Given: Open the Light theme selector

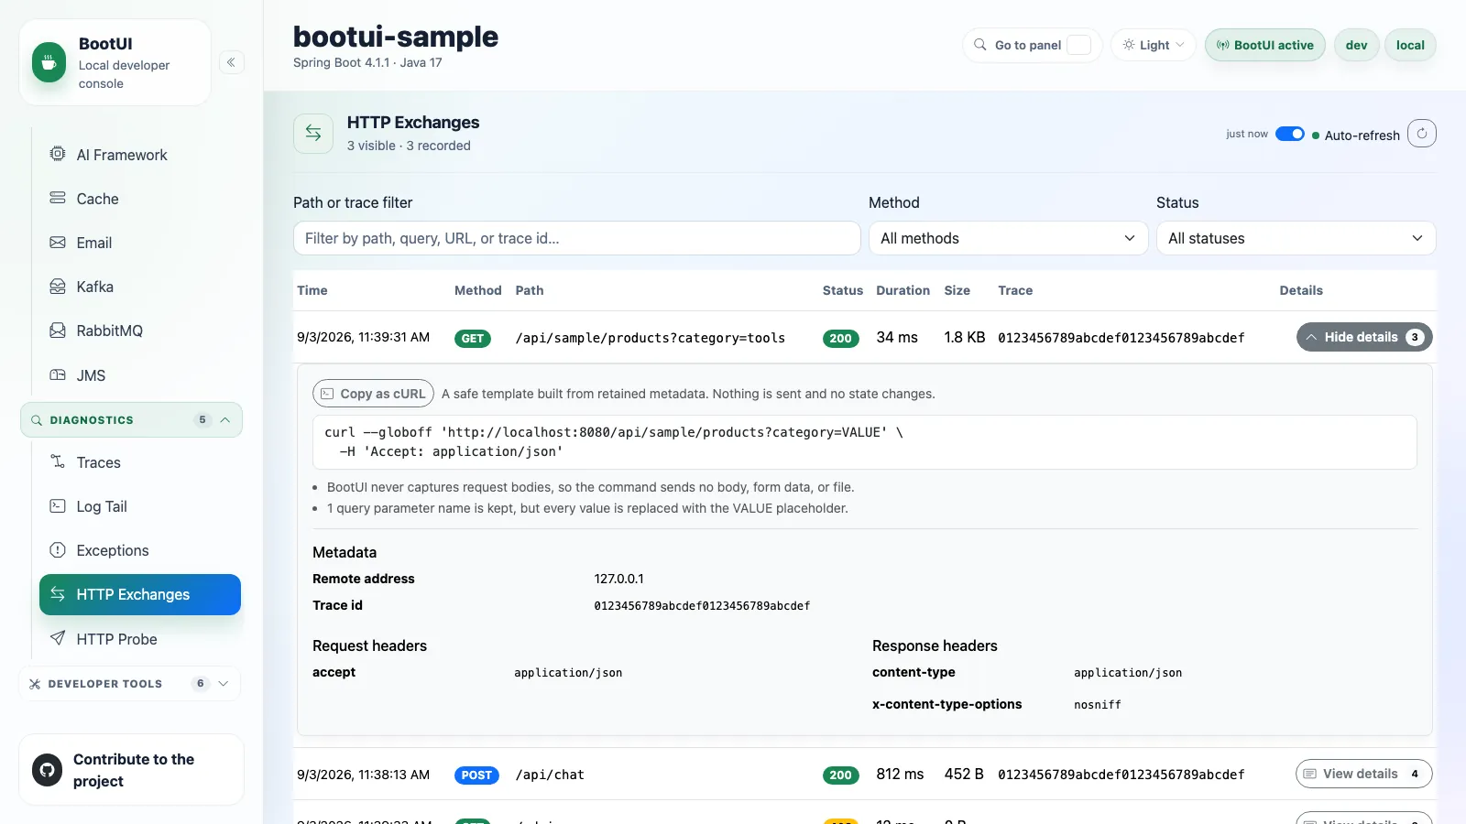Looking at the screenshot, I should click(1154, 45).
